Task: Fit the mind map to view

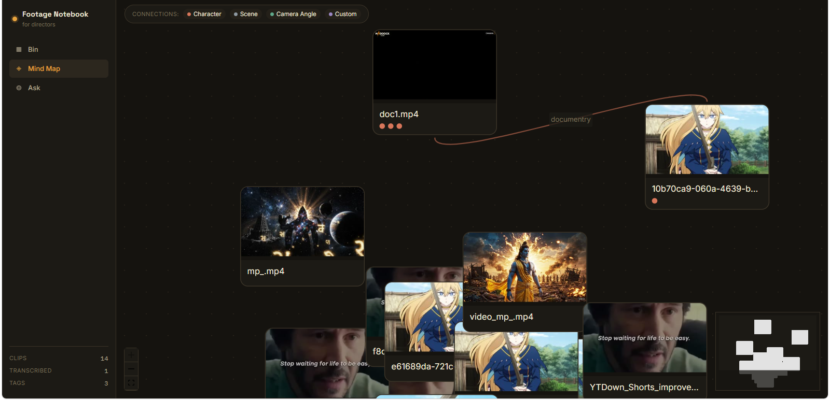Action: pos(131,383)
